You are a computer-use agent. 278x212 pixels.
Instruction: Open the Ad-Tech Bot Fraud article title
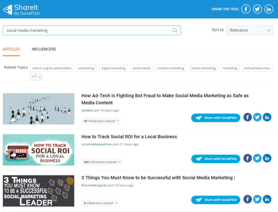(x=165, y=99)
